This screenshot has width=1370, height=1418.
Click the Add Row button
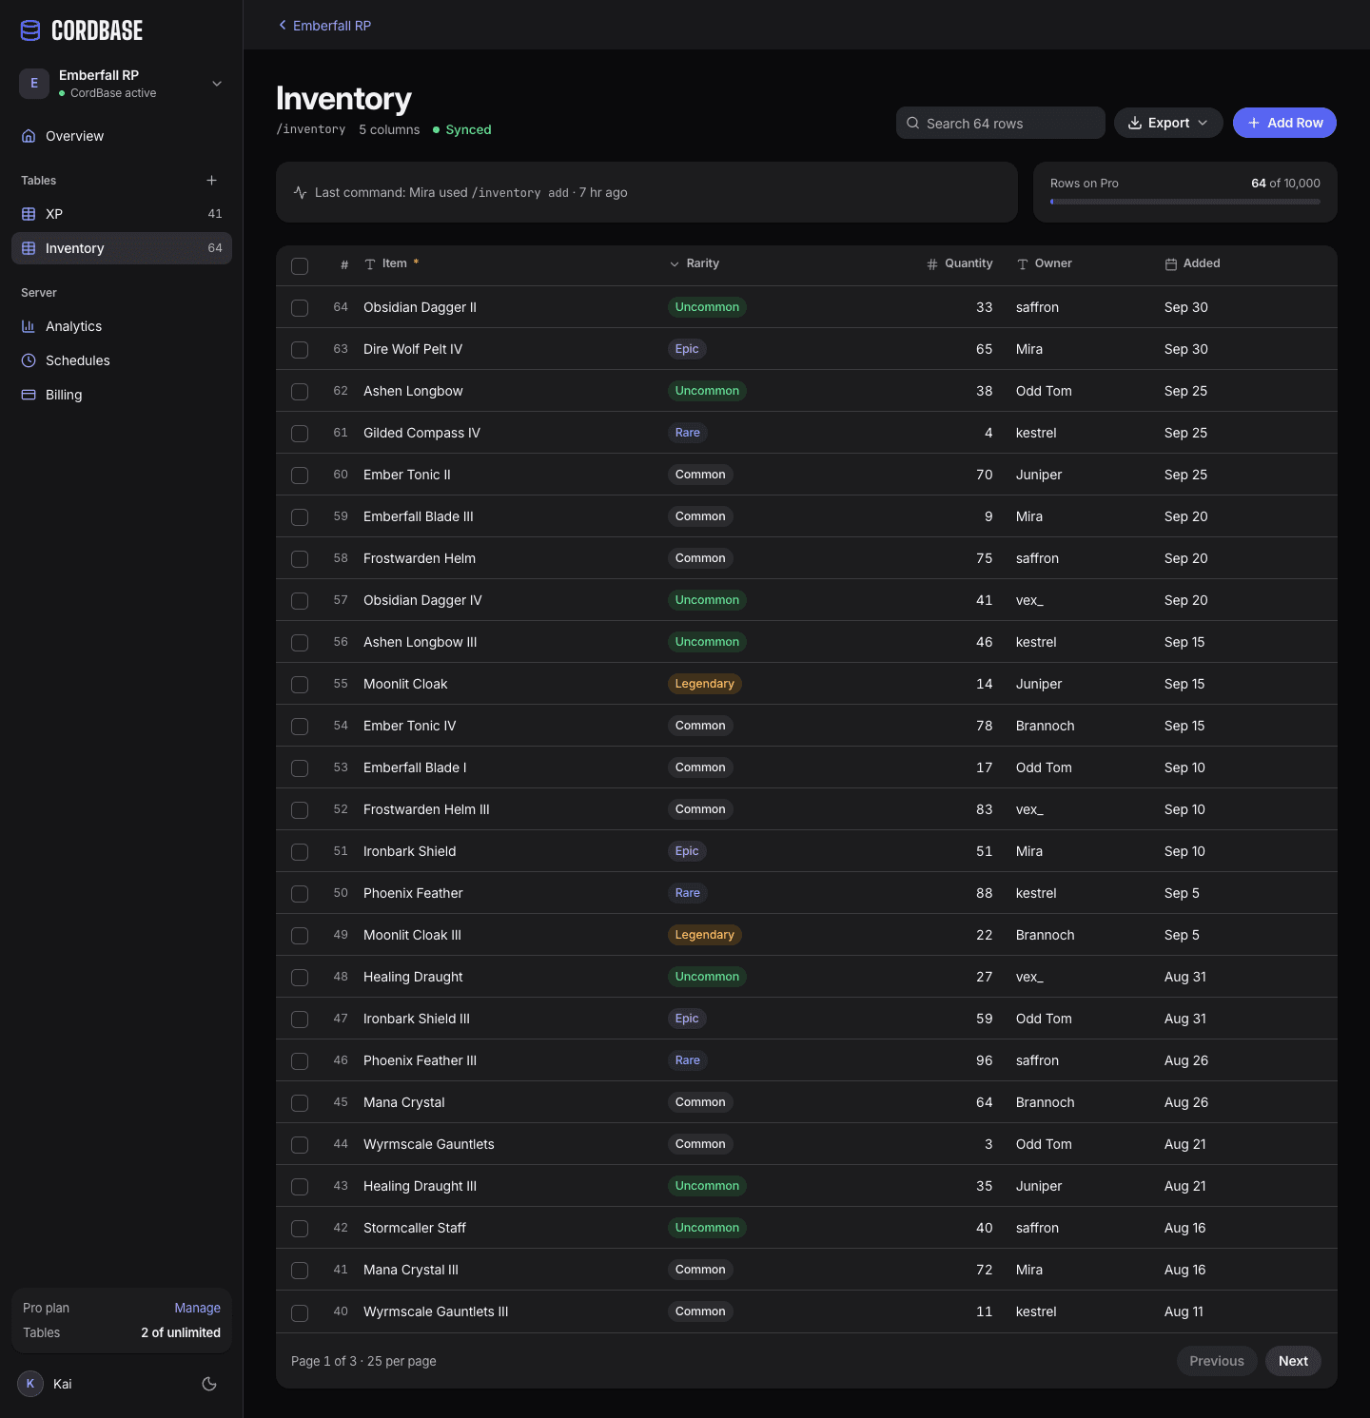[1284, 123]
